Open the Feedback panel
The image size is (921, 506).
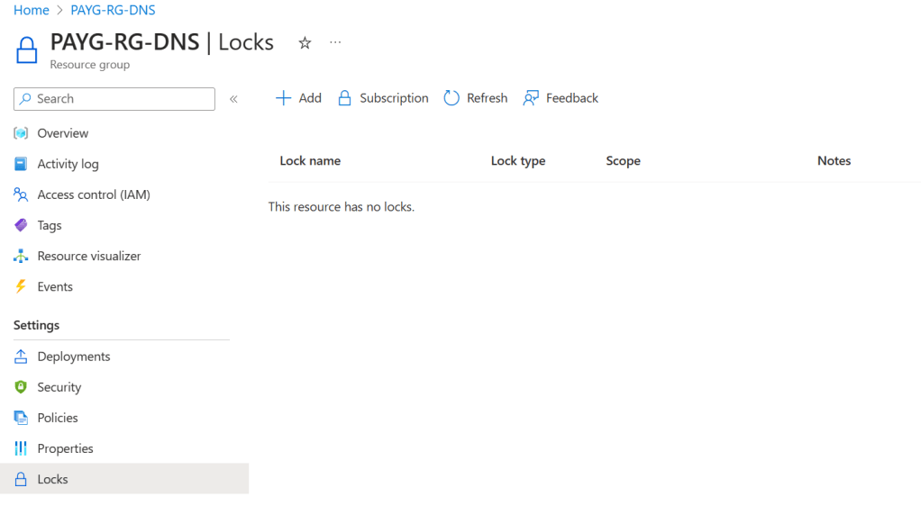561,98
